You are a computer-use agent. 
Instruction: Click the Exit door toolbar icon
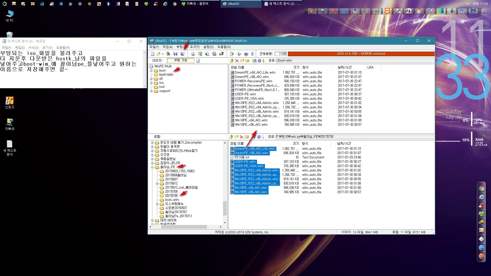coord(253,54)
